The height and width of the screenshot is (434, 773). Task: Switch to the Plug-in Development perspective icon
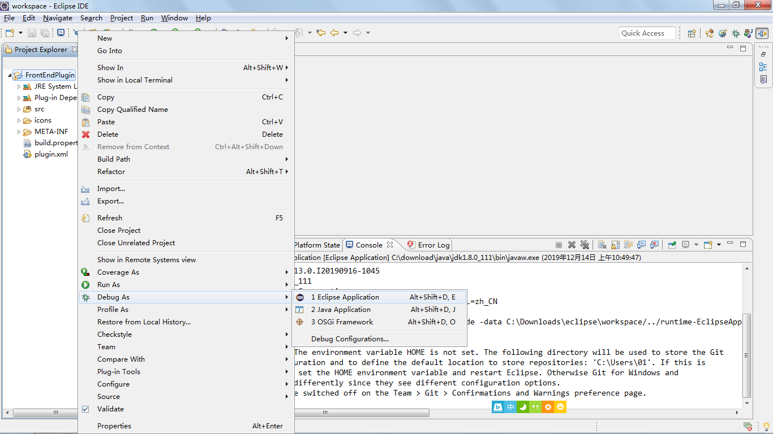[762, 33]
